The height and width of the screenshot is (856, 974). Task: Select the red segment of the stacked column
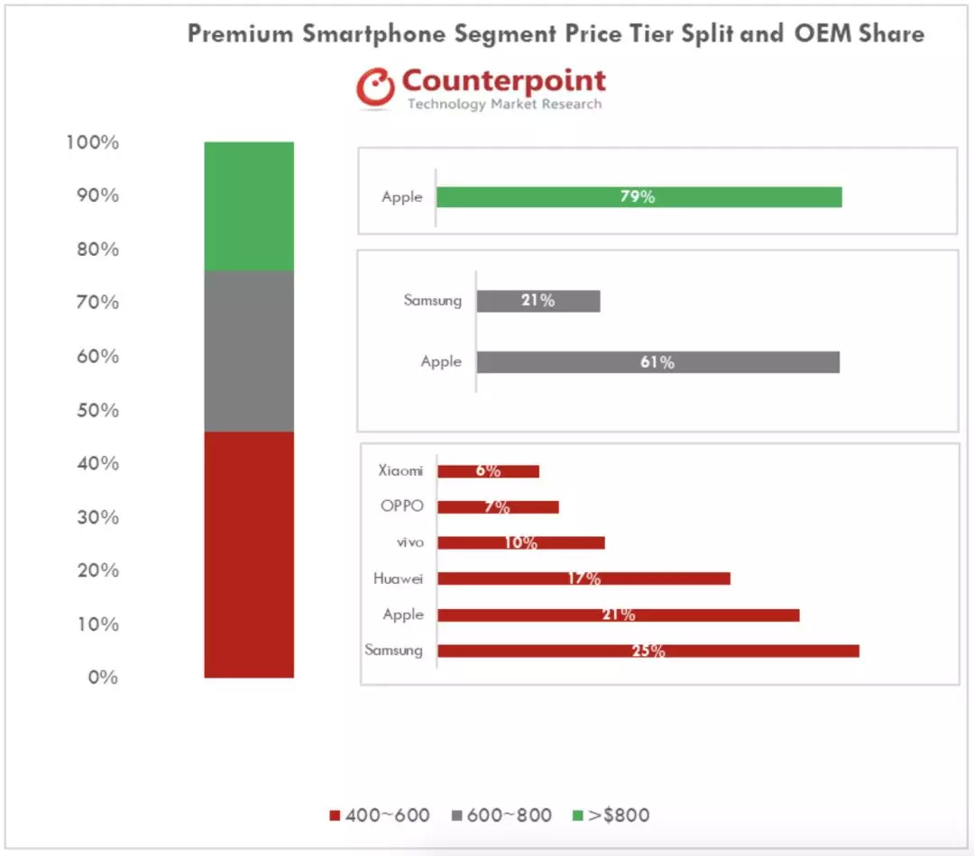(249, 554)
